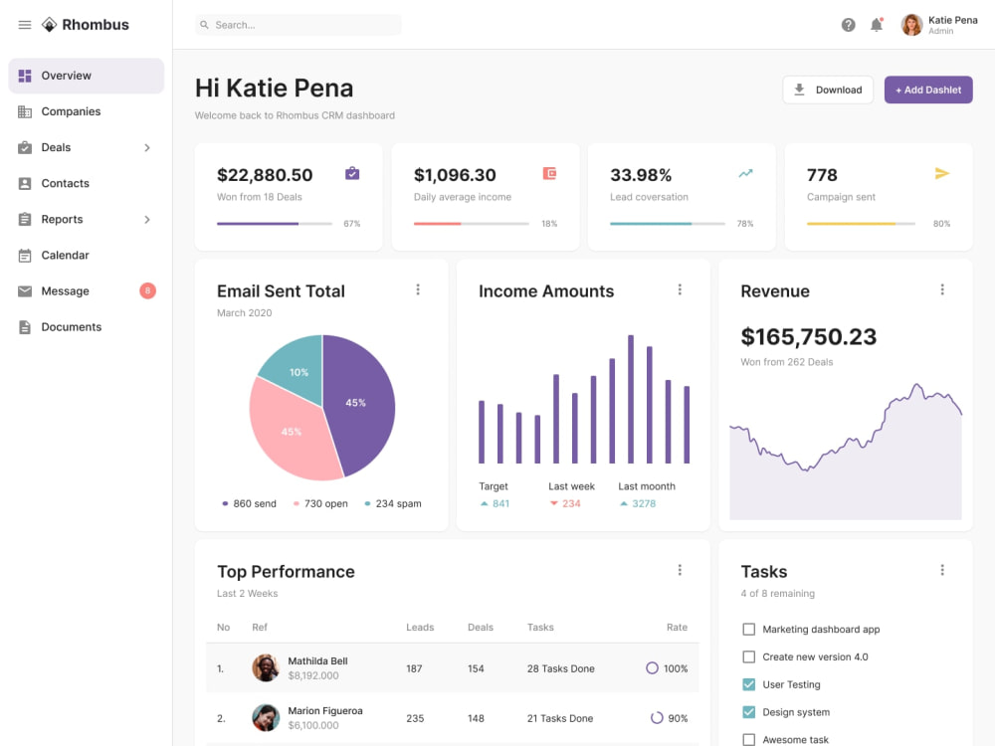Open the notifications bell
Viewport: 995px width, 746px height.
877,25
